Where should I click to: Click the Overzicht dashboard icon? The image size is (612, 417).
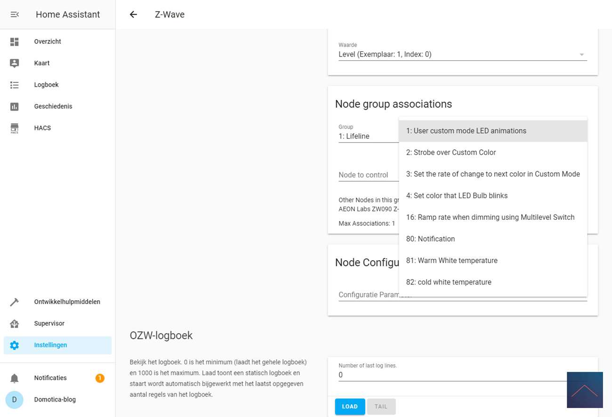pos(15,42)
